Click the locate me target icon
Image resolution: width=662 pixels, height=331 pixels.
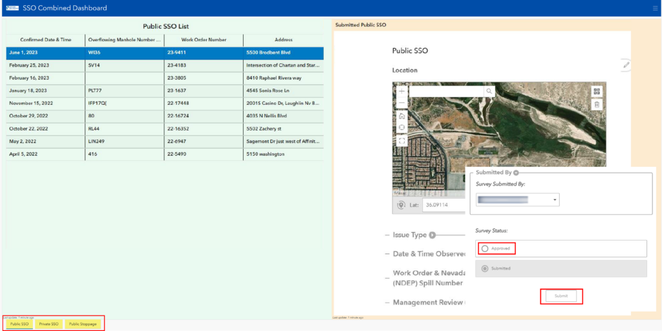coord(402,128)
